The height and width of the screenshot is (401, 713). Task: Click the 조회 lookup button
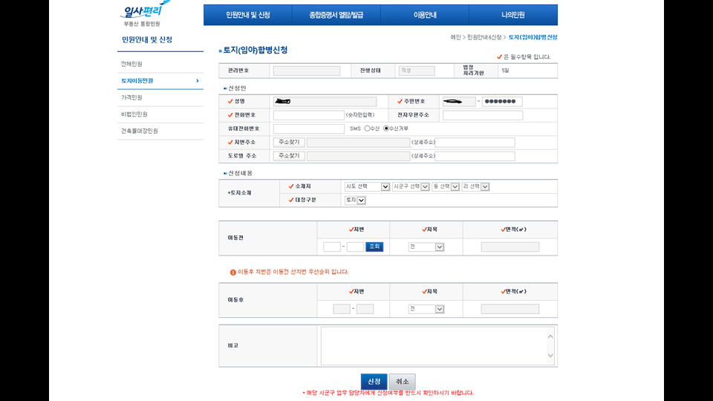click(x=374, y=247)
